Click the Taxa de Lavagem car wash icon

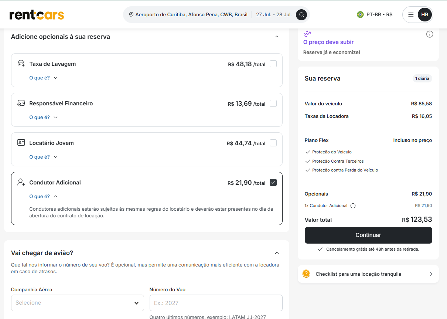pos(21,63)
